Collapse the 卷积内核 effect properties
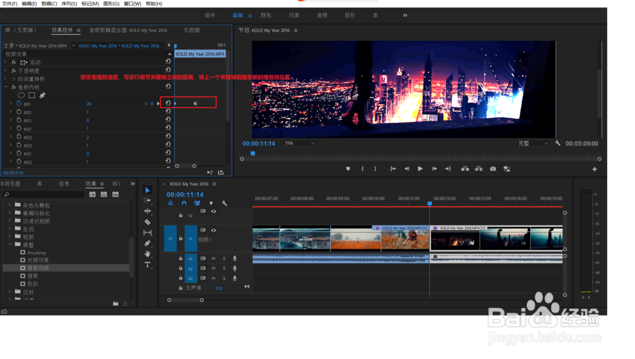 [x=6, y=87]
